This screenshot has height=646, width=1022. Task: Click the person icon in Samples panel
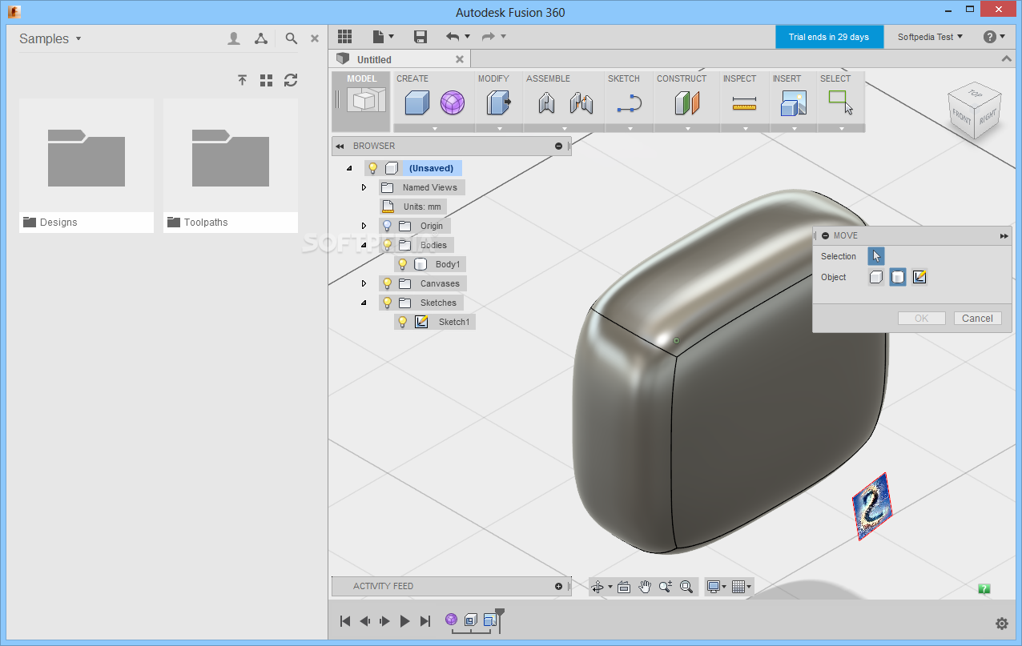pos(234,38)
